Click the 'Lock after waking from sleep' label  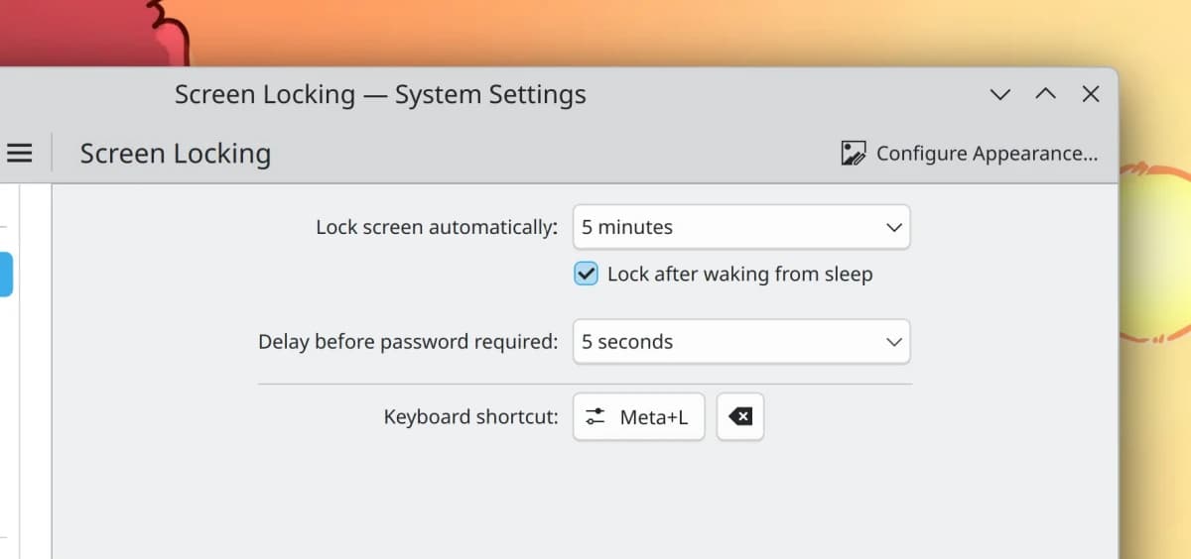coord(739,275)
